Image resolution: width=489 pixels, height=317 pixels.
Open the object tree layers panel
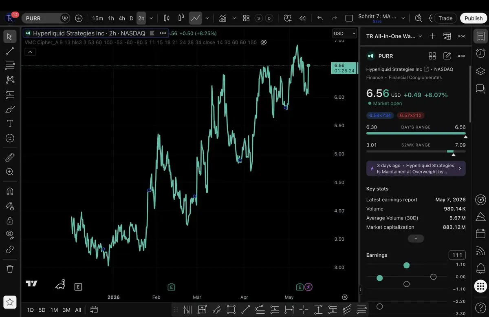(x=480, y=71)
